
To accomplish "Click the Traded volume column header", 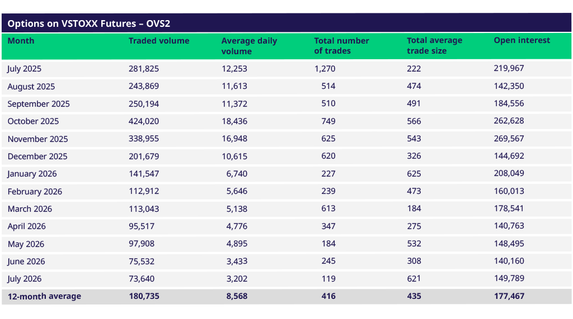I will 159,41.
